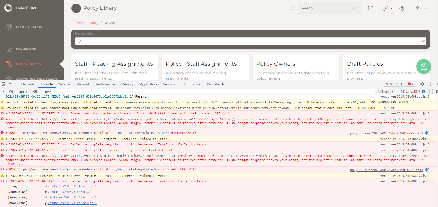Open the All levels log filter
The image size is (438, 207).
coord(385,92)
